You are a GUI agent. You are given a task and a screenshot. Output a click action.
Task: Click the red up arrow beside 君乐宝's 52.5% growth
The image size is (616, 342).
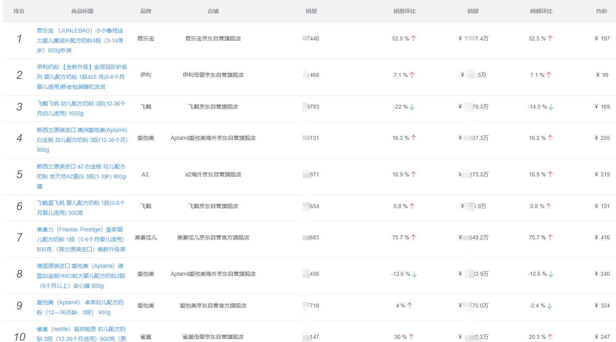[x=414, y=38]
